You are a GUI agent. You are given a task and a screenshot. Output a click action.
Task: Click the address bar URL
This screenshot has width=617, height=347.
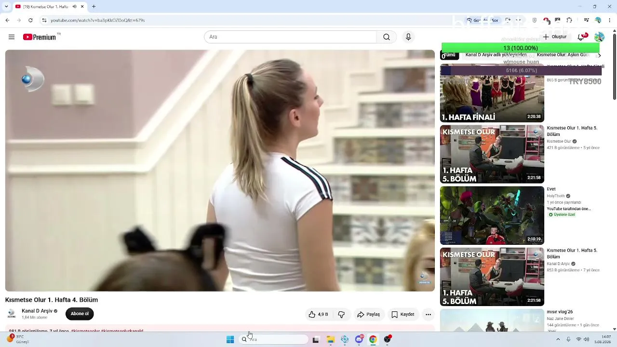[x=98, y=20]
